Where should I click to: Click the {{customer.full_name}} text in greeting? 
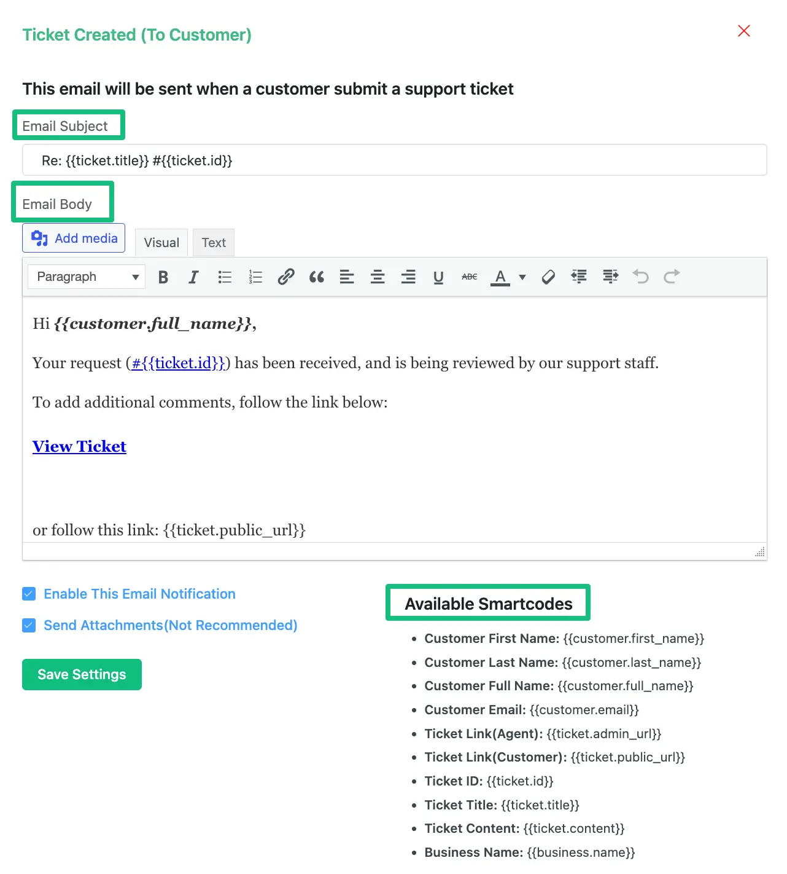pyautogui.click(x=152, y=323)
